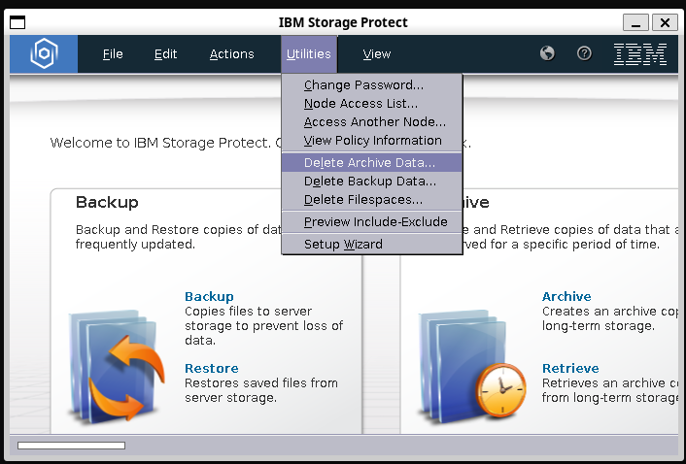Click the blue Restore link

coord(212,368)
